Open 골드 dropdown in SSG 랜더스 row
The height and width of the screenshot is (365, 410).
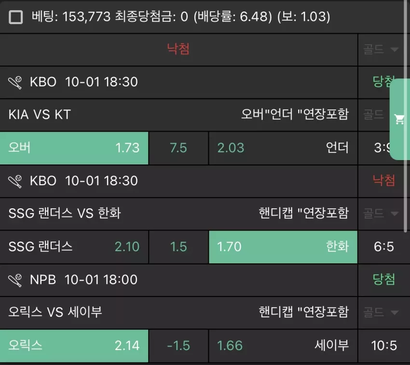[381, 214]
